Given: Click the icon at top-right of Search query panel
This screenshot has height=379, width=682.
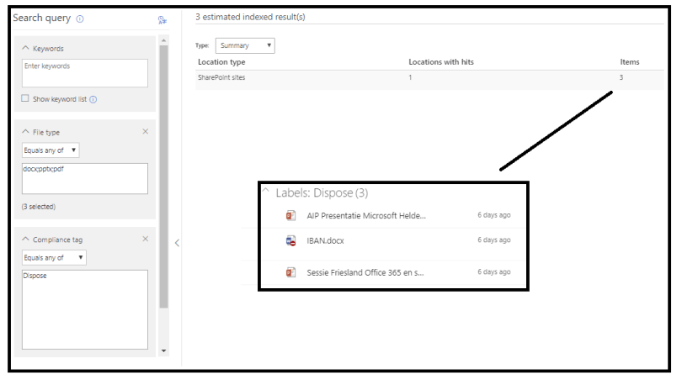Looking at the screenshot, I should click(x=162, y=19).
